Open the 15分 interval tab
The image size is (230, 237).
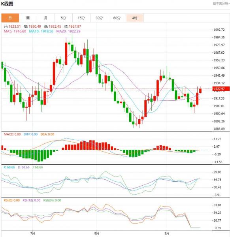pos(81,18)
